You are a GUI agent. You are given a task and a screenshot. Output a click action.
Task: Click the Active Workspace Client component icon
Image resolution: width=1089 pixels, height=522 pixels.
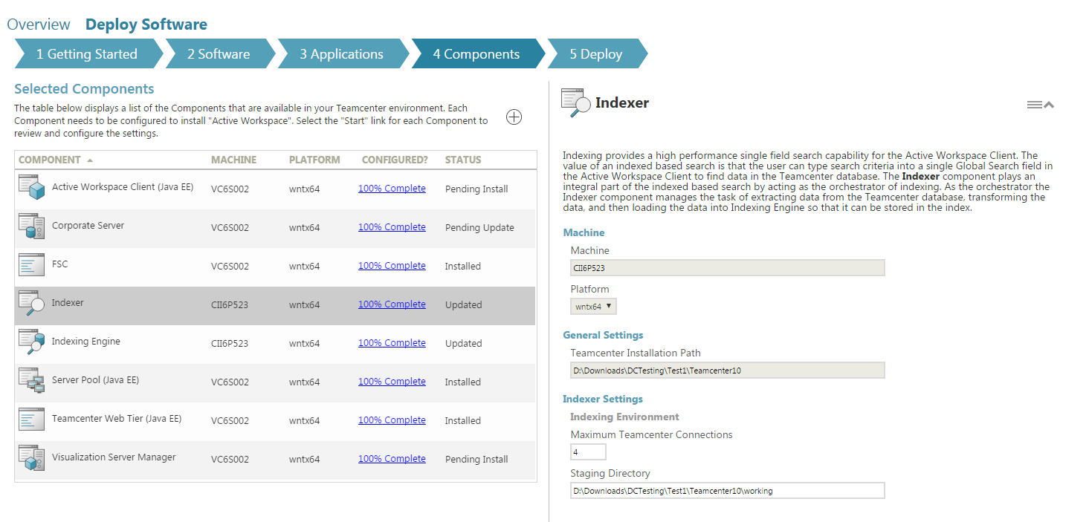coord(32,188)
